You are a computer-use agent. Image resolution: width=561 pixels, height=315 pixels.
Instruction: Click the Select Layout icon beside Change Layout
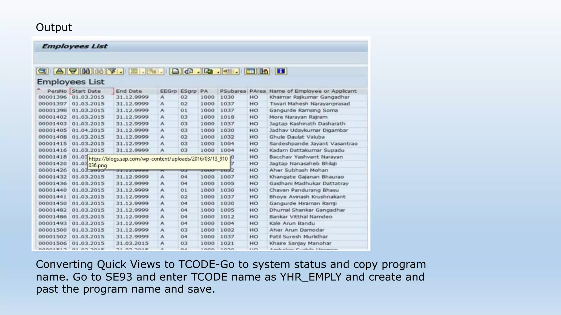pyautogui.click(x=264, y=71)
